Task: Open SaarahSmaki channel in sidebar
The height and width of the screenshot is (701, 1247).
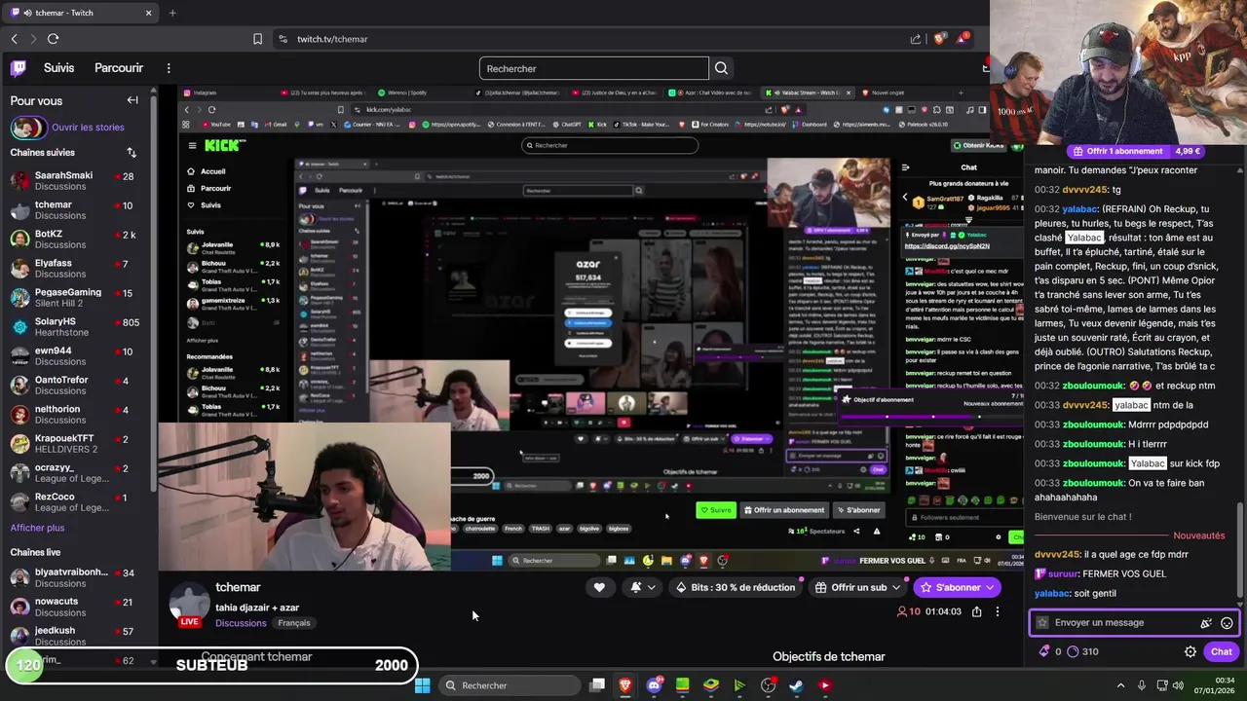Action: [77, 181]
